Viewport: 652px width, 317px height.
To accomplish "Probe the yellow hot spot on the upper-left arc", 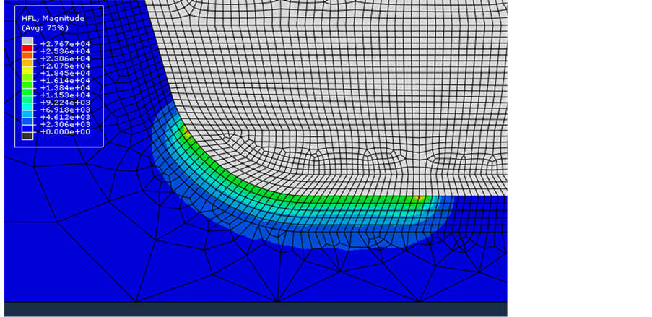I will click(x=185, y=134).
